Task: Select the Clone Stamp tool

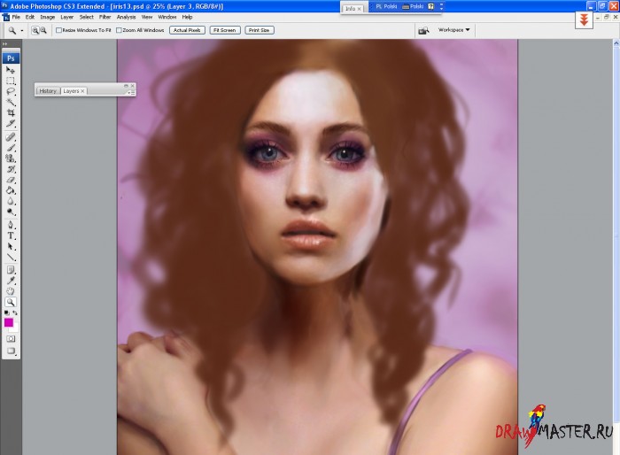Action: [x=11, y=158]
